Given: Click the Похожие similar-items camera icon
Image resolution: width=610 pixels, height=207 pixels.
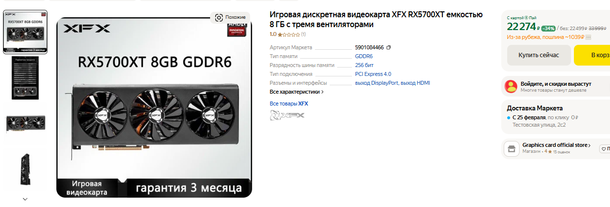Looking at the screenshot, I should click(x=219, y=18).
